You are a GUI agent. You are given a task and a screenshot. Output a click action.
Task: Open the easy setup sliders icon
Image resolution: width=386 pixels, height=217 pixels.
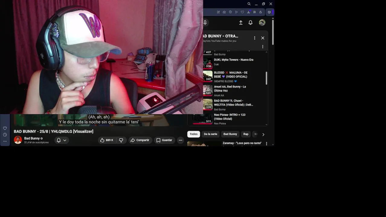(254, 12)
